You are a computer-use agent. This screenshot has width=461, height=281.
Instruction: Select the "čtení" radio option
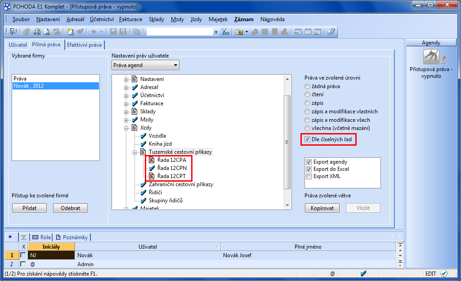pyautogui.click(x=307, y=94)
